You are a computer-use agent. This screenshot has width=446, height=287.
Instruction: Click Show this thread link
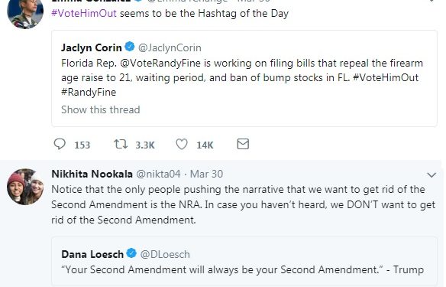(101, 109)
